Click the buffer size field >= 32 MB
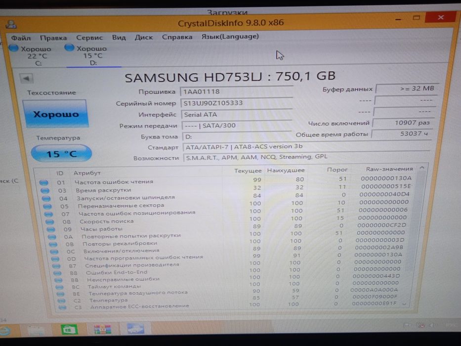Viewport: 461px width, 346px height. 407,88
